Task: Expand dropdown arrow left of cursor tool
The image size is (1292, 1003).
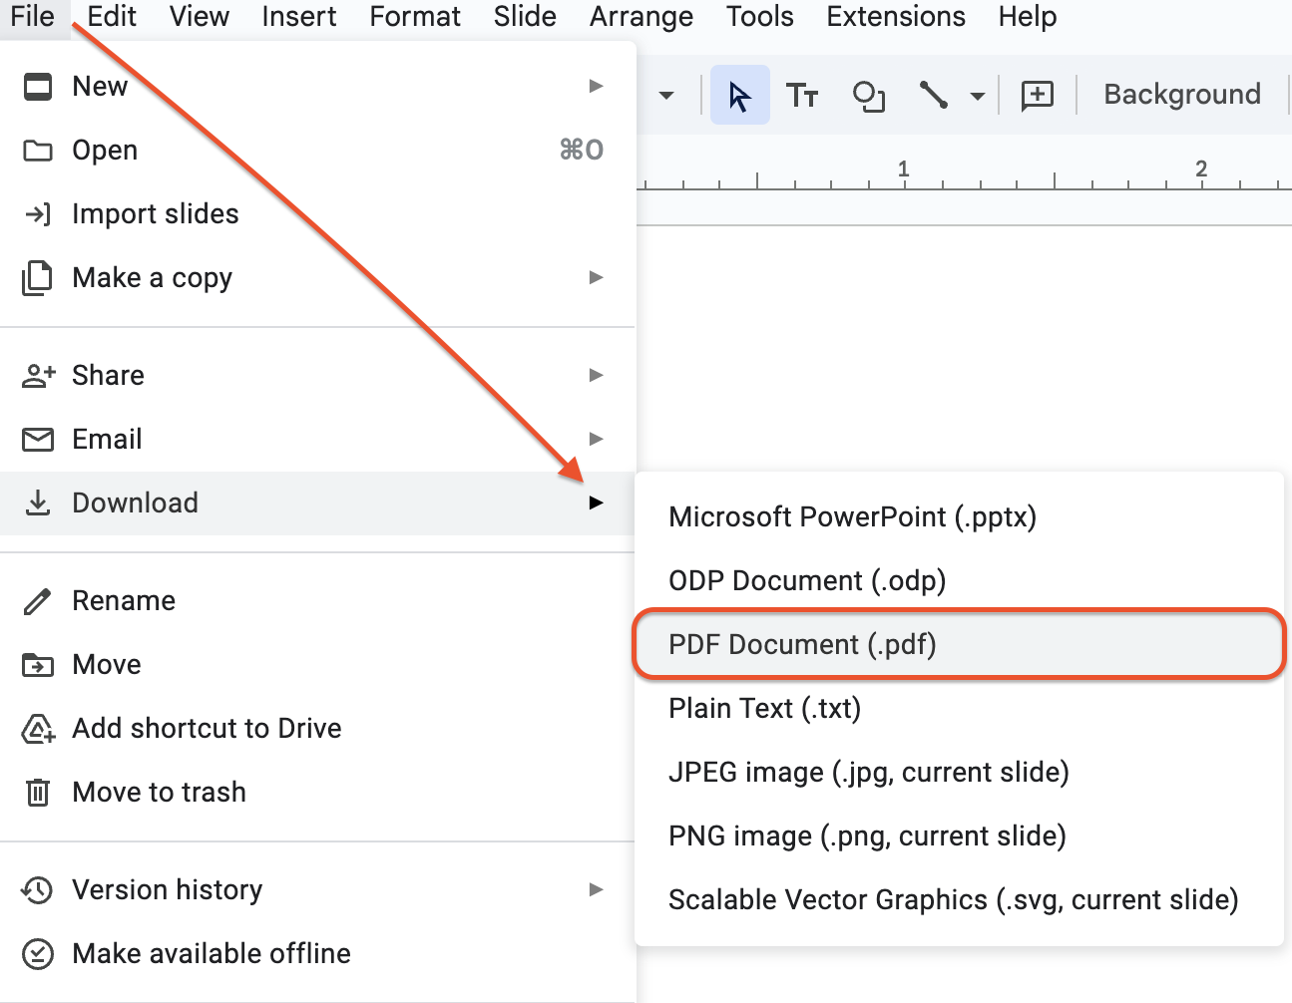Action: click(666, 97)
